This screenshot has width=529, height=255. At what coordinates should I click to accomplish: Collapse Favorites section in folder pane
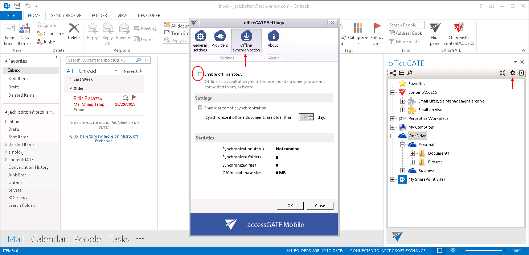(x=5, y=61)
